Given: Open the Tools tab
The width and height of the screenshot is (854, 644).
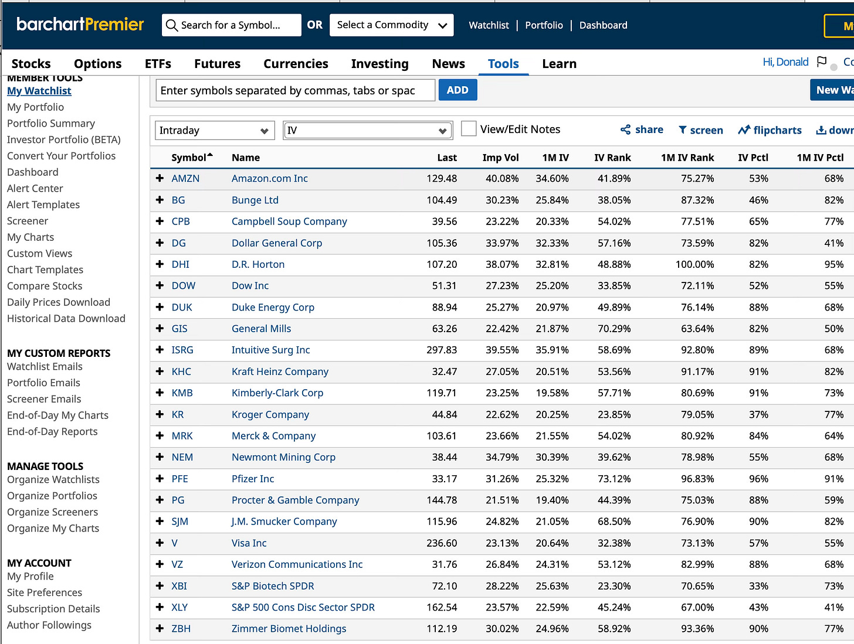Looking at the screenshot, I should pos(503,63).
